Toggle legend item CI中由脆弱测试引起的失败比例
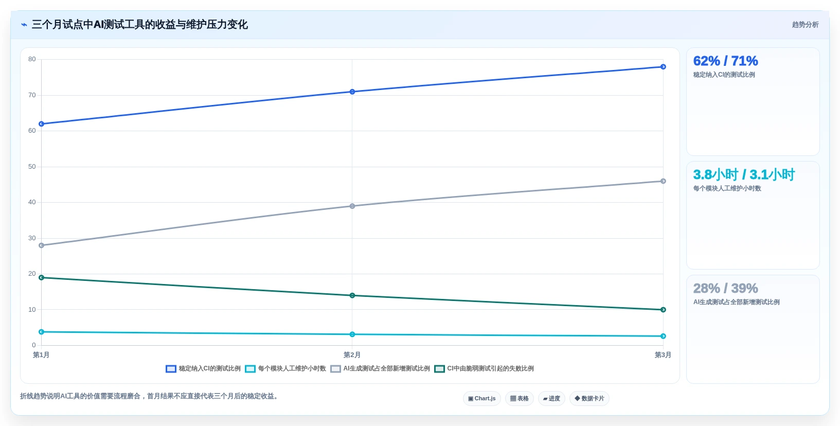The image size is (840, 426). coord(484,369)
